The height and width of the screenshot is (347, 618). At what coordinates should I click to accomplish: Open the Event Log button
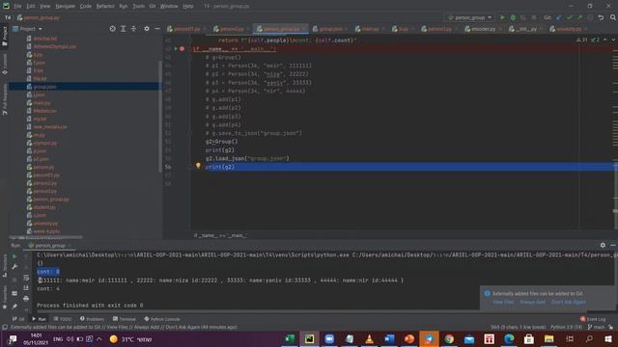(x=593, y=319)
